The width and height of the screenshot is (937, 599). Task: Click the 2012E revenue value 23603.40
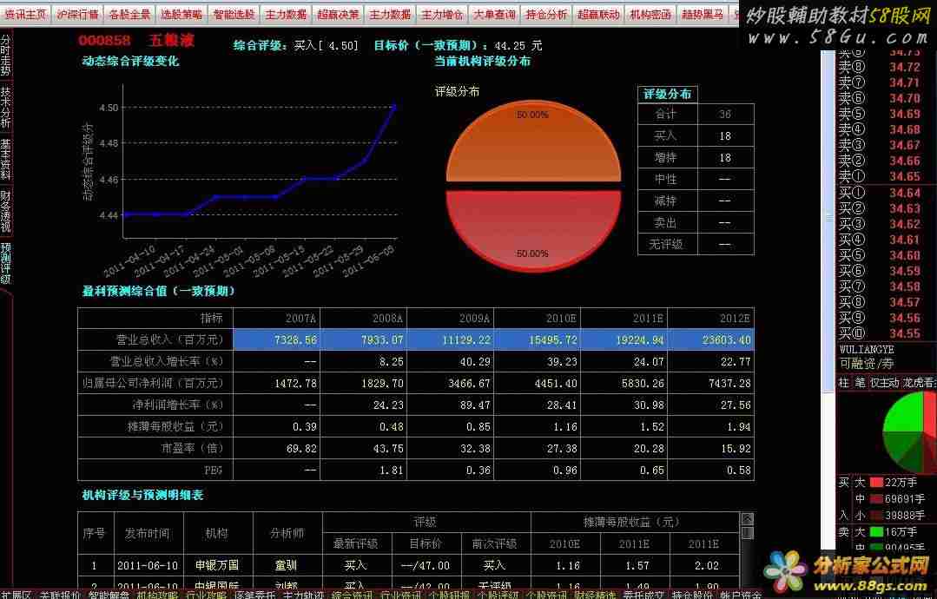point(727,339)
